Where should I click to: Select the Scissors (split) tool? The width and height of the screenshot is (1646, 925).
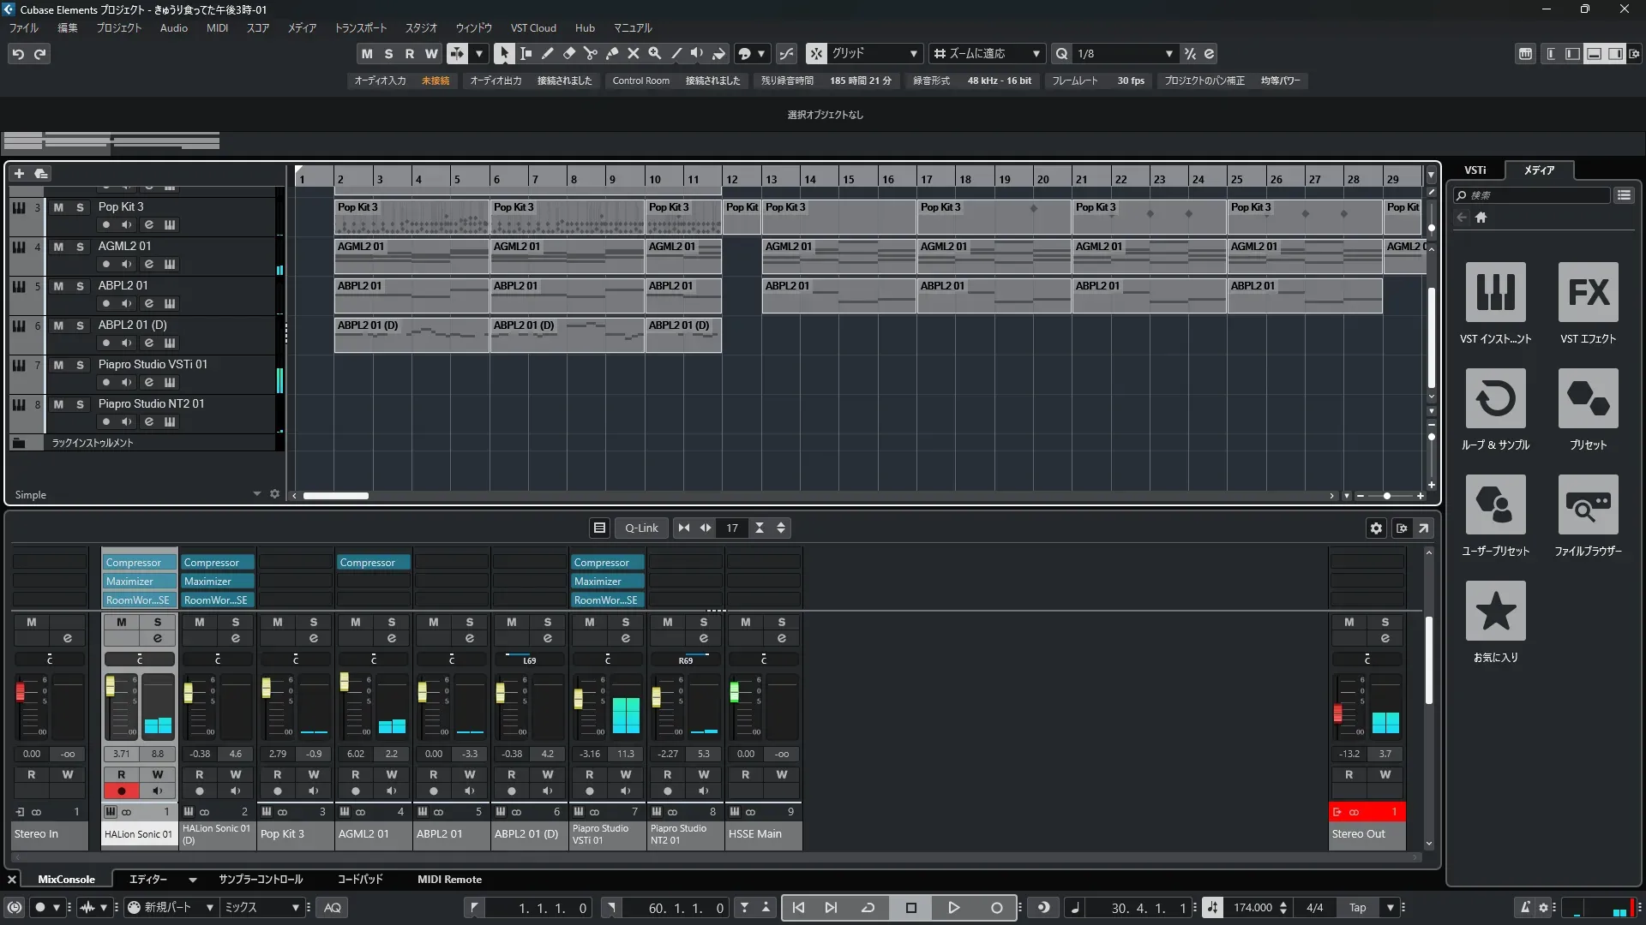590,53
